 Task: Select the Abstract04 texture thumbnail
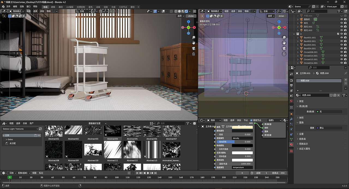tap(112, 133)
